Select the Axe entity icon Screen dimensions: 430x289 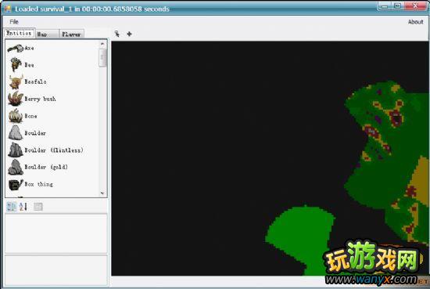[x=16, y=49]
